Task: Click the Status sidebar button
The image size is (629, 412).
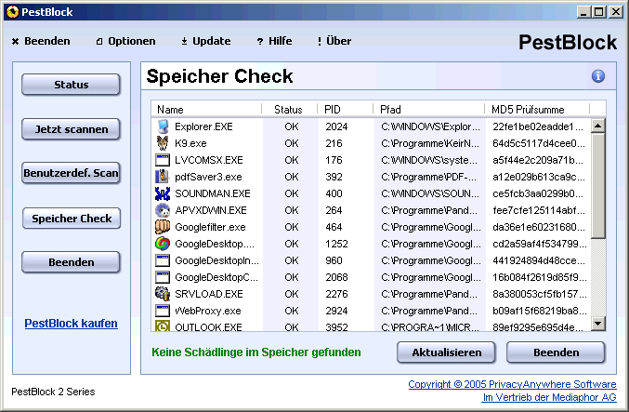Action: (71, 85)
